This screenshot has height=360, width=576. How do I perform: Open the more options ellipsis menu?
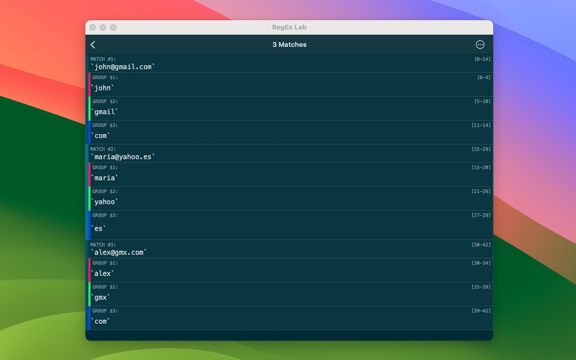pos(480,44)
